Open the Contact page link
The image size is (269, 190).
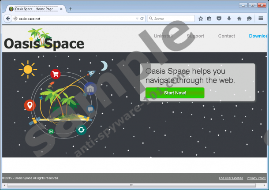226,36
